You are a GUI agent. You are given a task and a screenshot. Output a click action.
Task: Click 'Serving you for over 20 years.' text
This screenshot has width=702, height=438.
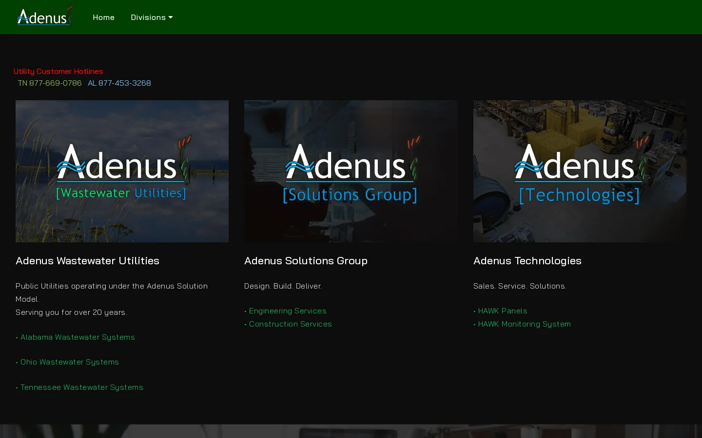click(71, 312)
